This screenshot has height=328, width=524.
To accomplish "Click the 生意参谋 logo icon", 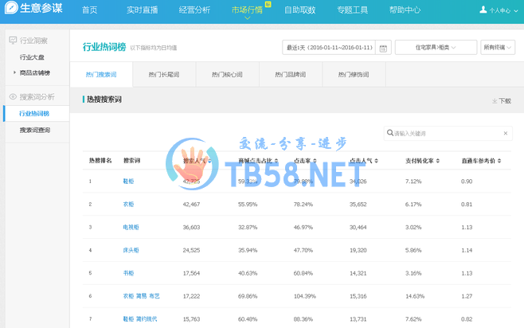I will coord(10,10).
